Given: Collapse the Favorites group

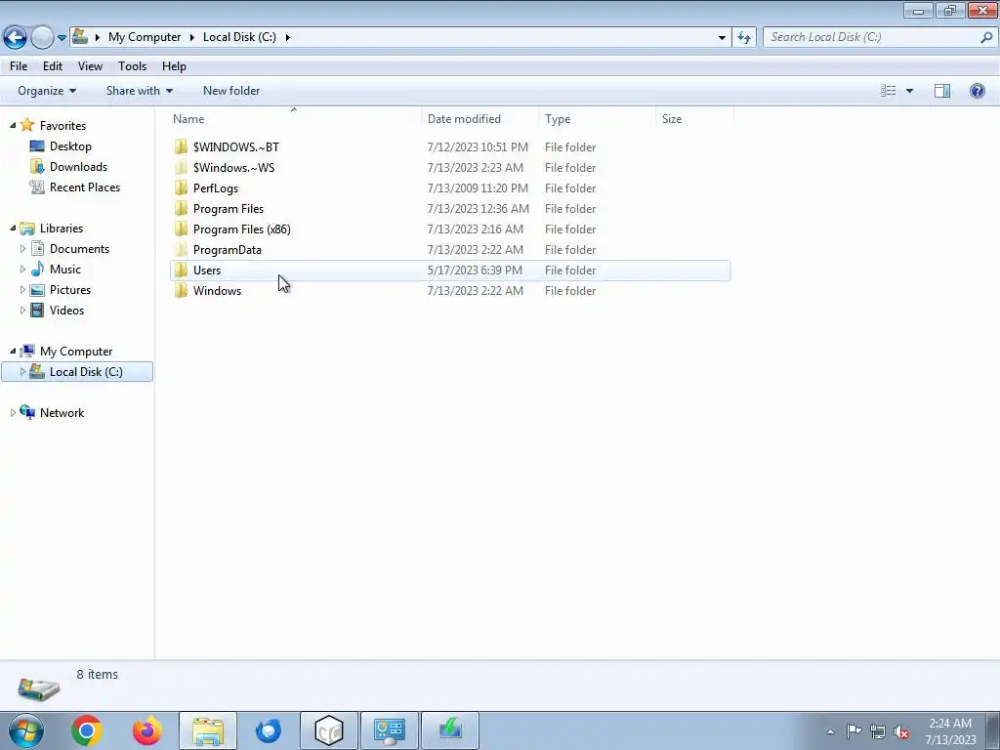Looking at the screenshot, I should (x=13, y=125).
